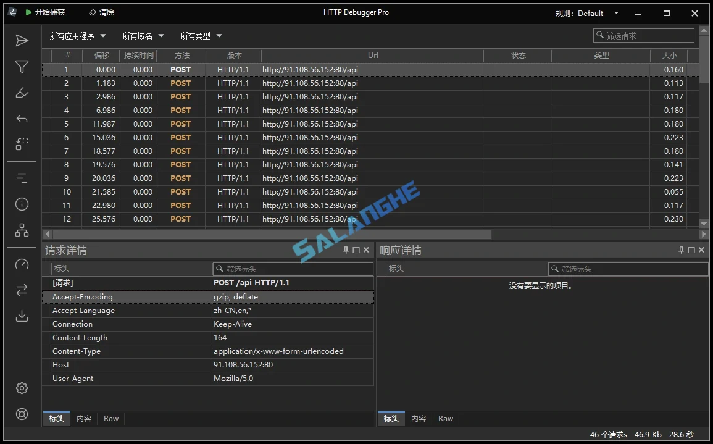Screen dimensions: 713x444
Task: Open the send request paper-plane icon
Action: [22, 41]
